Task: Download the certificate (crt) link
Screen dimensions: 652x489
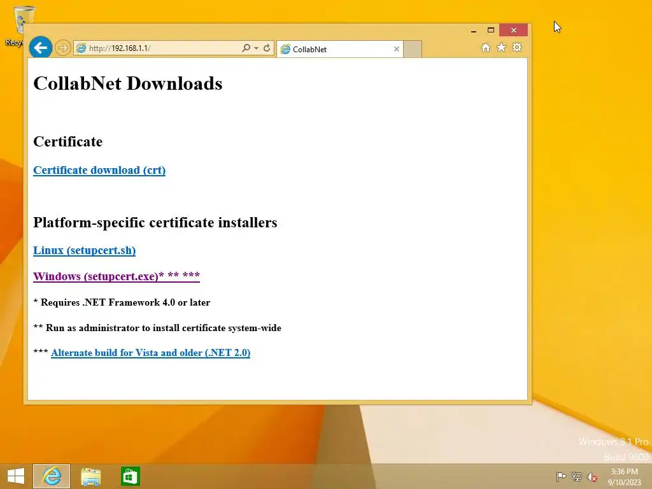Action: pos(99,170)
